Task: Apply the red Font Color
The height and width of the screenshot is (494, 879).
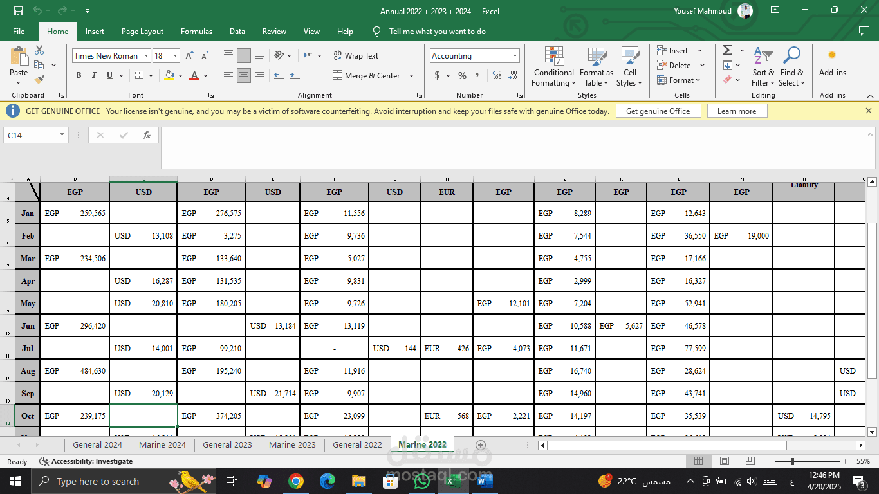Action: click(x=194, y=75)
